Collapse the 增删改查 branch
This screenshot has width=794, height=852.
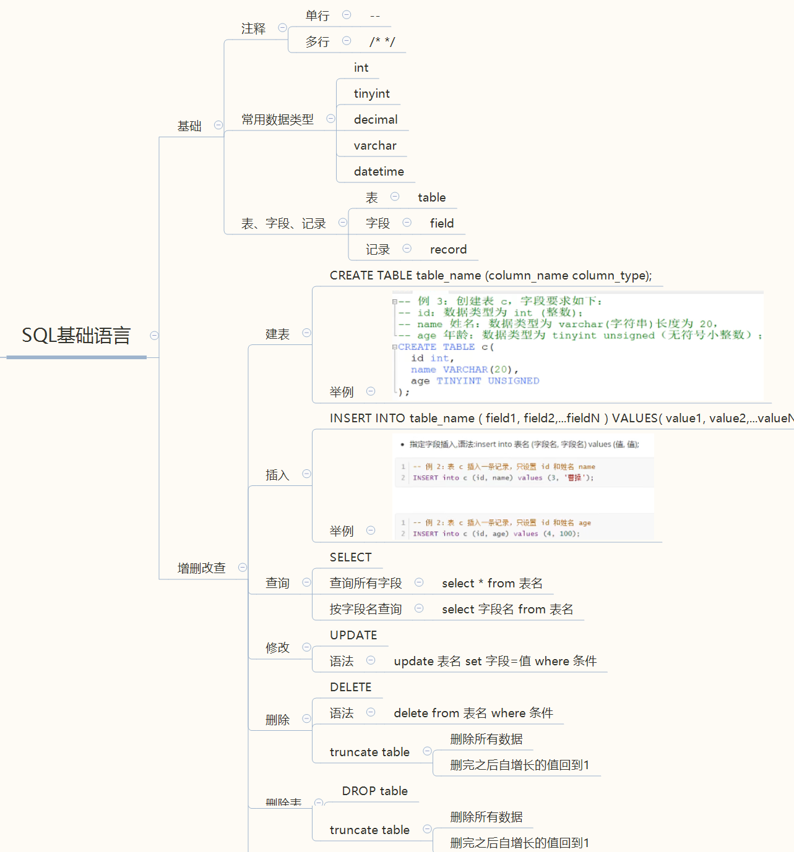243,568
